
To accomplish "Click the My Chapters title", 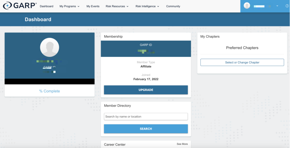I will tap(210, 36).
